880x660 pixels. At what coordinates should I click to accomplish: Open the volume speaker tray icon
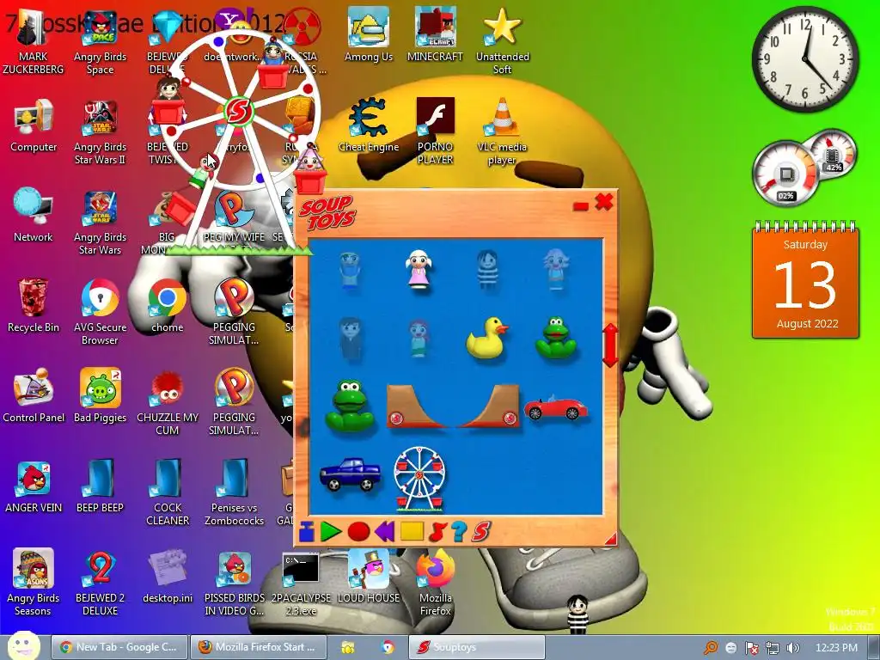pos(793,648)
